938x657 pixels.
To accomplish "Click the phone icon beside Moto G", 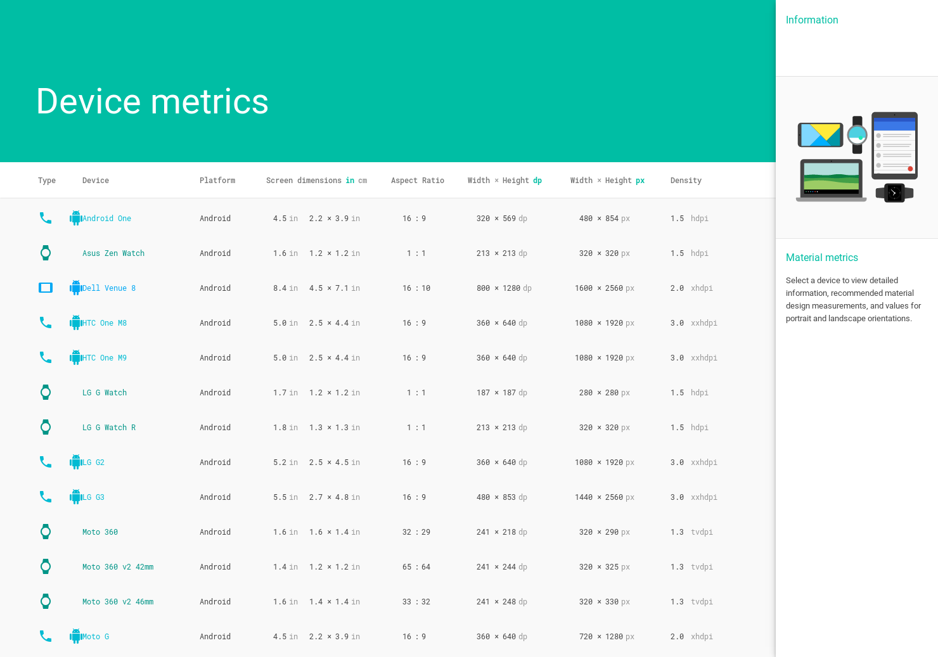I will click(45, 636).
